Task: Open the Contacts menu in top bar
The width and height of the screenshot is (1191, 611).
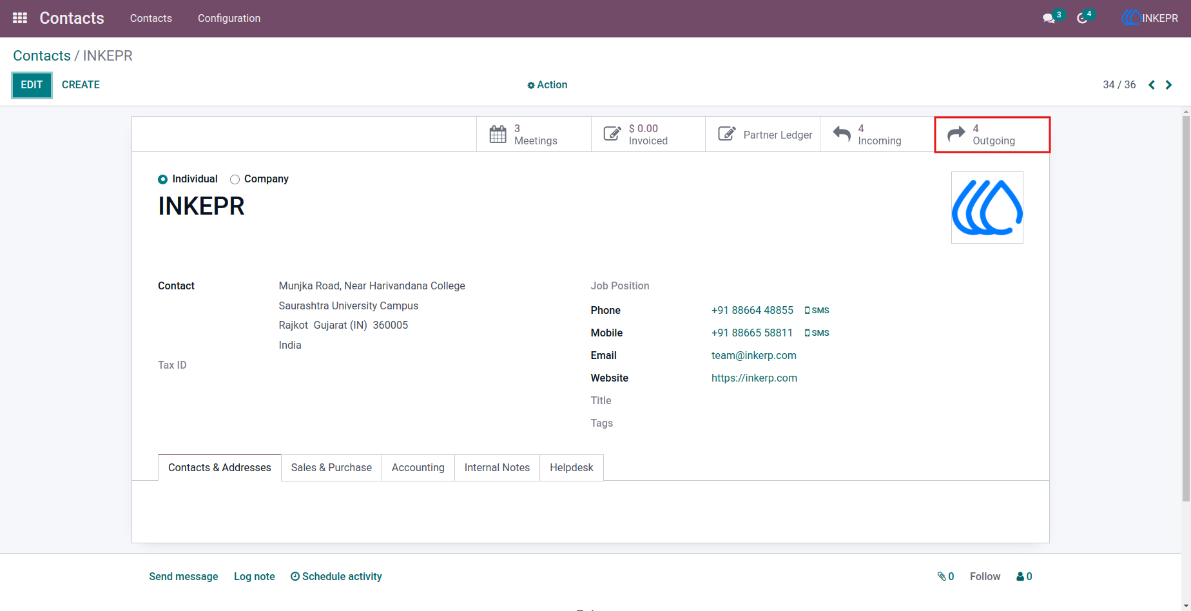Action: (x=151, y=18)
